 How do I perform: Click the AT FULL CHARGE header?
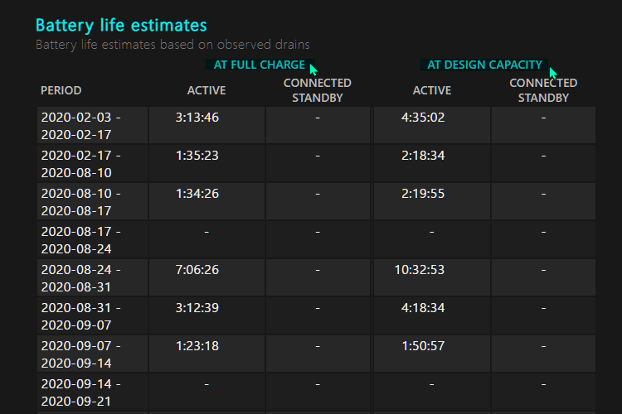point(260,65)
